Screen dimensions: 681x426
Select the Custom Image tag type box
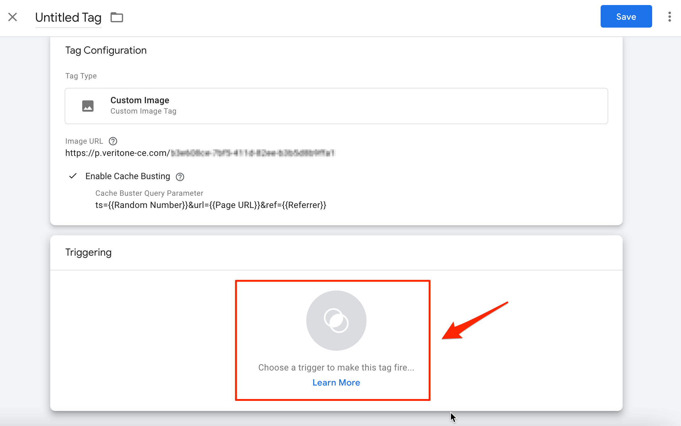[x=336, y=106]
